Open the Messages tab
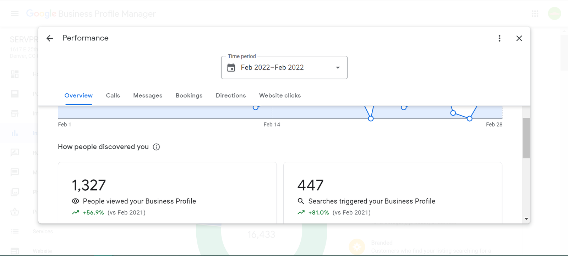Image resolution: width=568 pixels, height=256 pixels. pyautogui.click(x=148, y=95)
